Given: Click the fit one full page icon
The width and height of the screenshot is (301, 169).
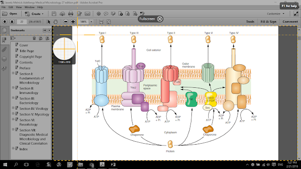Looking at the screenshot, I should pos(109,22).
